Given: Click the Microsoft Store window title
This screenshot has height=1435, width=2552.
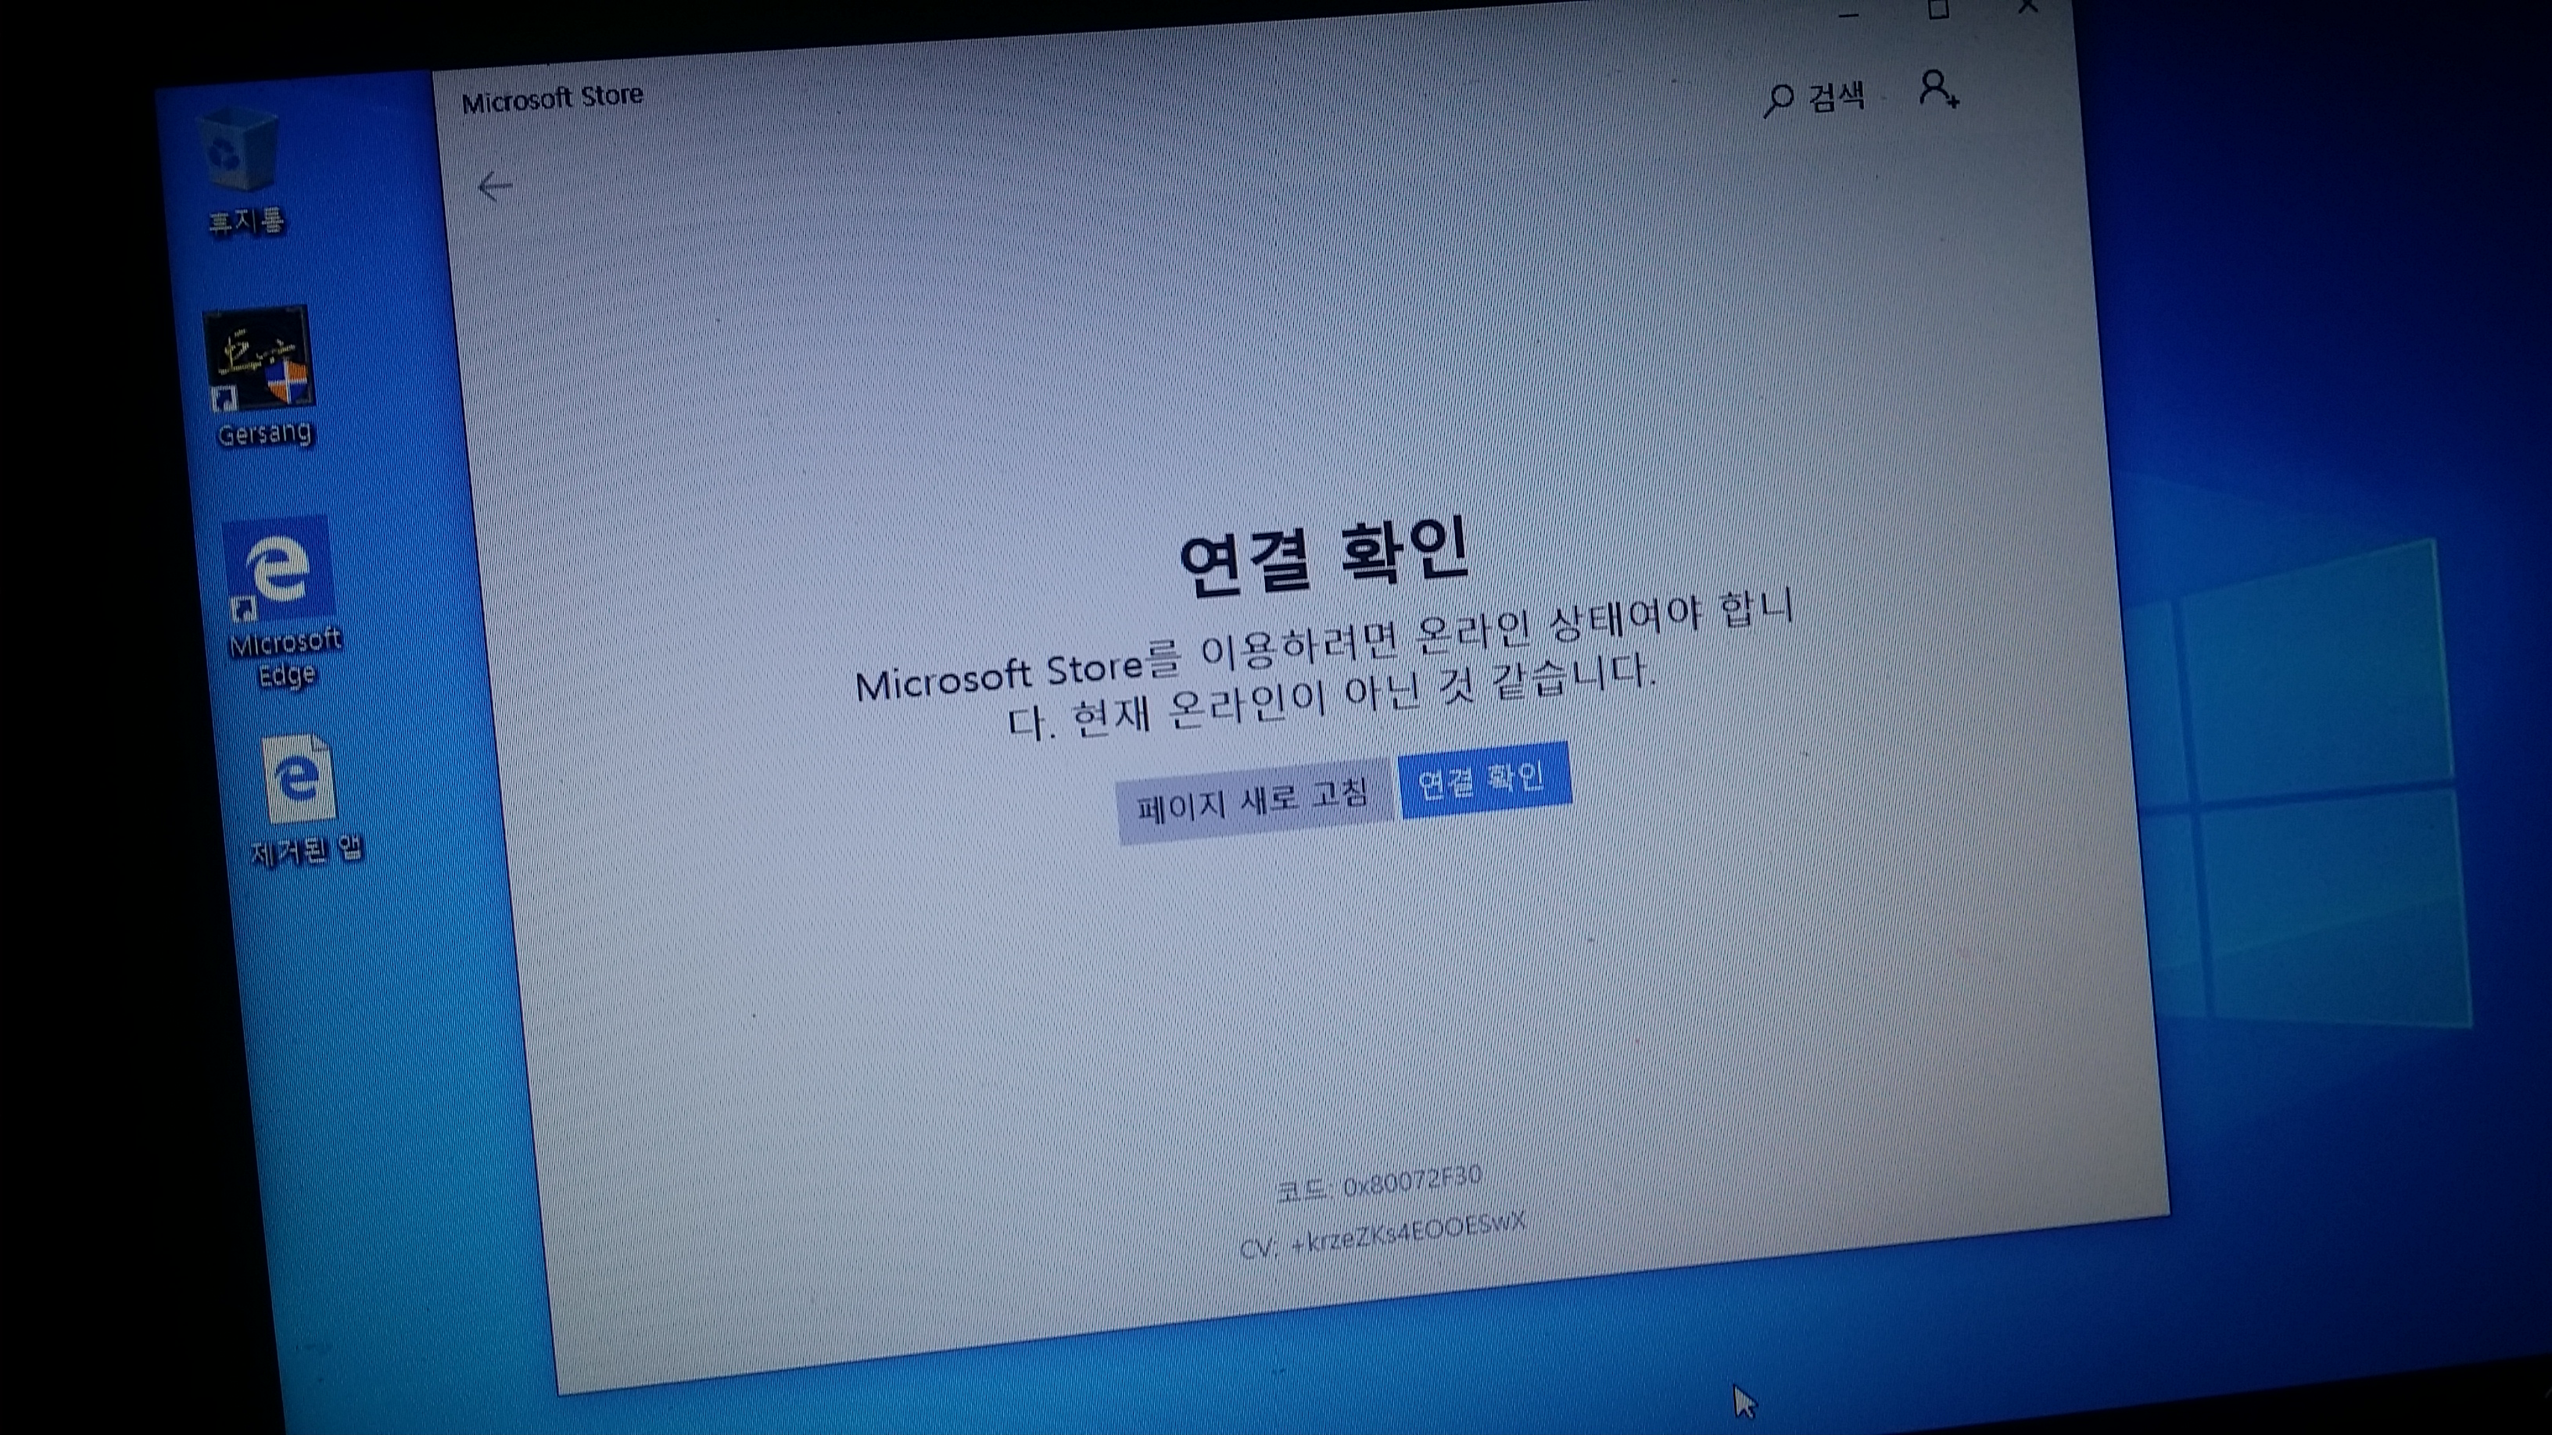Looking at the screenshot, I should pos(553,98).
